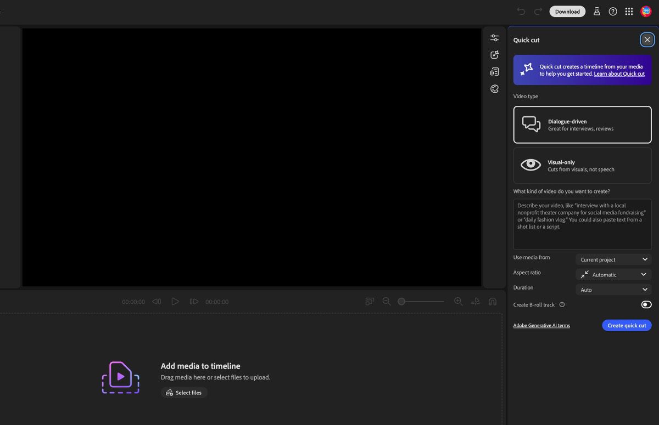Open the apps grid menu
659x425 pixels.
pos(629,12)
